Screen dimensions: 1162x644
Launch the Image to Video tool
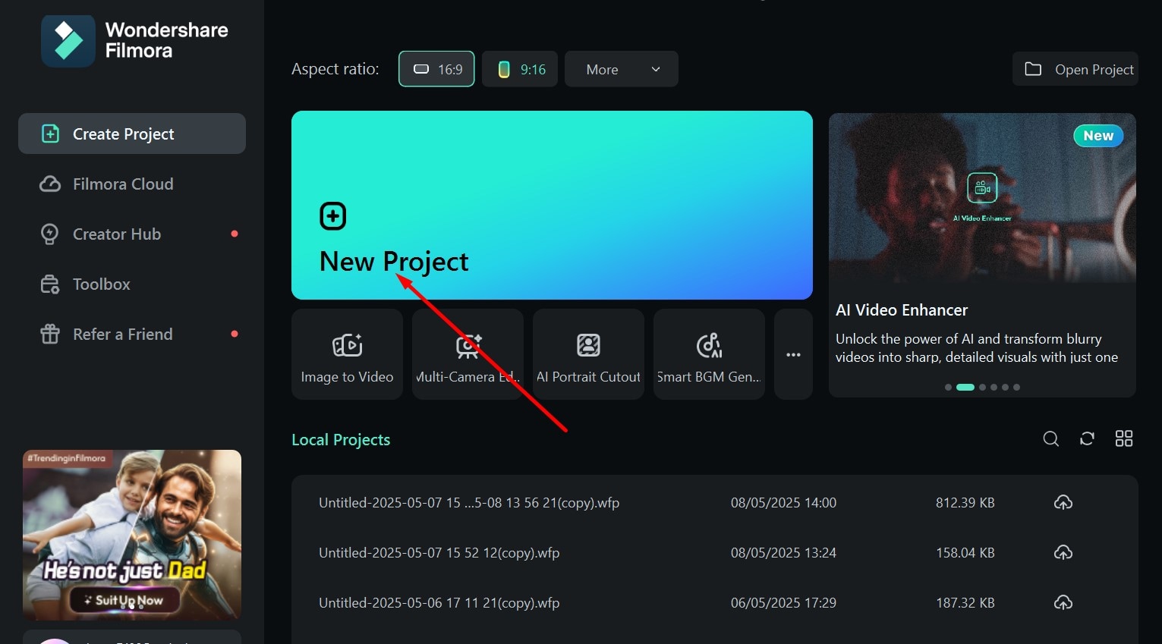(x=347, y=353)
